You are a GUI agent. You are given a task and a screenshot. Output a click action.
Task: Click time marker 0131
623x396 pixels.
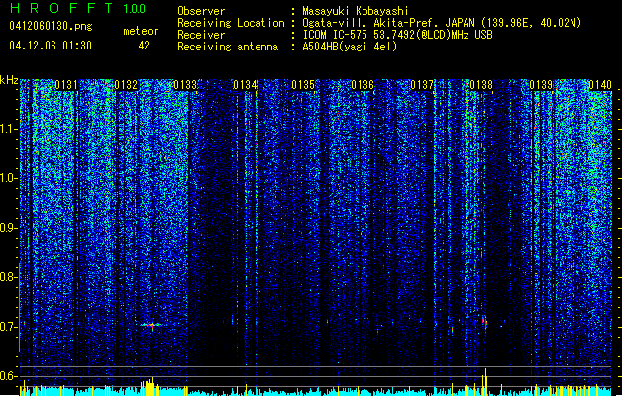[66, 85]
